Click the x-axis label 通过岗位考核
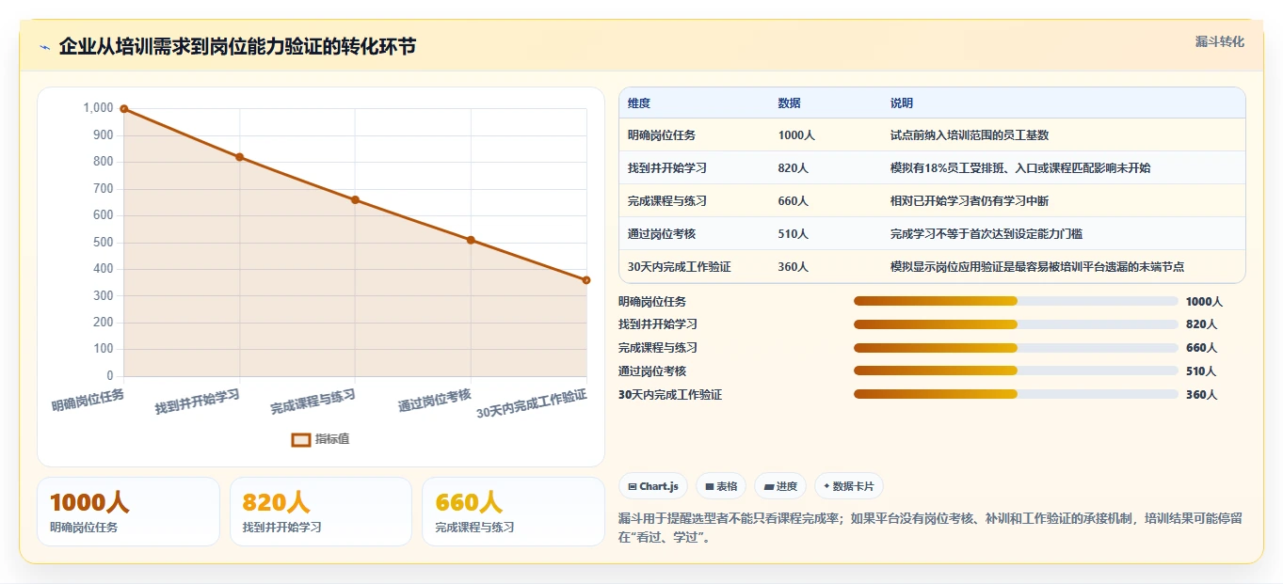This screenshot has height=584, width=1283. point(435,400)
